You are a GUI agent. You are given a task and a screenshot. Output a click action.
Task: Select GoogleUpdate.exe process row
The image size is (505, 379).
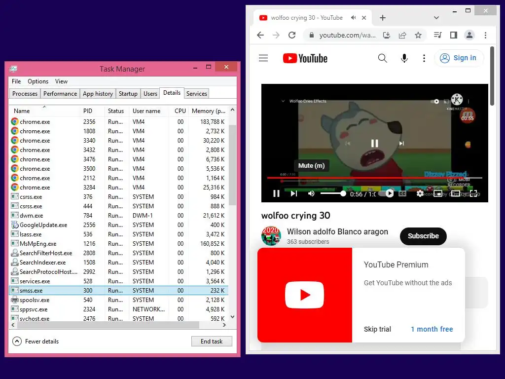click(118, 225)
